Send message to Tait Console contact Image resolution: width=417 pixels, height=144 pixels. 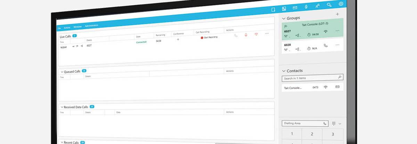(337, 87)
